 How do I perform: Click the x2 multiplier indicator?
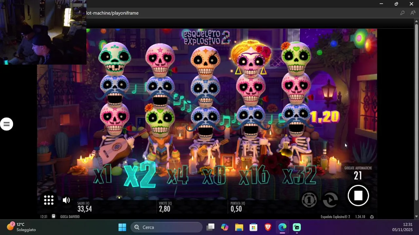(x=140, y=175)
